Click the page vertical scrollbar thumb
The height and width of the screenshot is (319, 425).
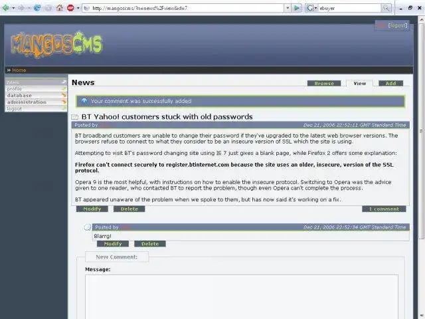pos(422,131)
